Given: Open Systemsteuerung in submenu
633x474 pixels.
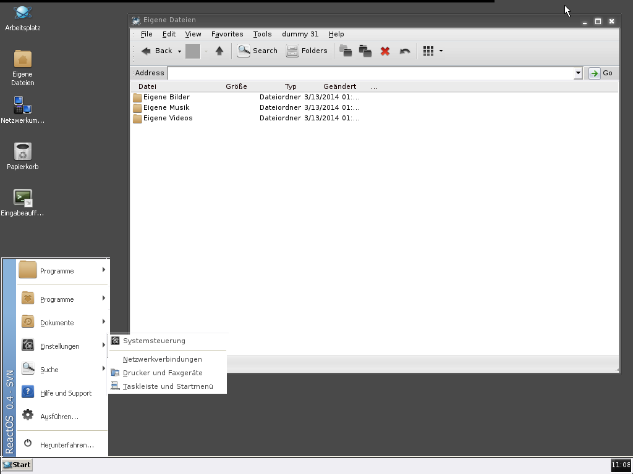Looking at the screenshot, I should pos(168,341).
